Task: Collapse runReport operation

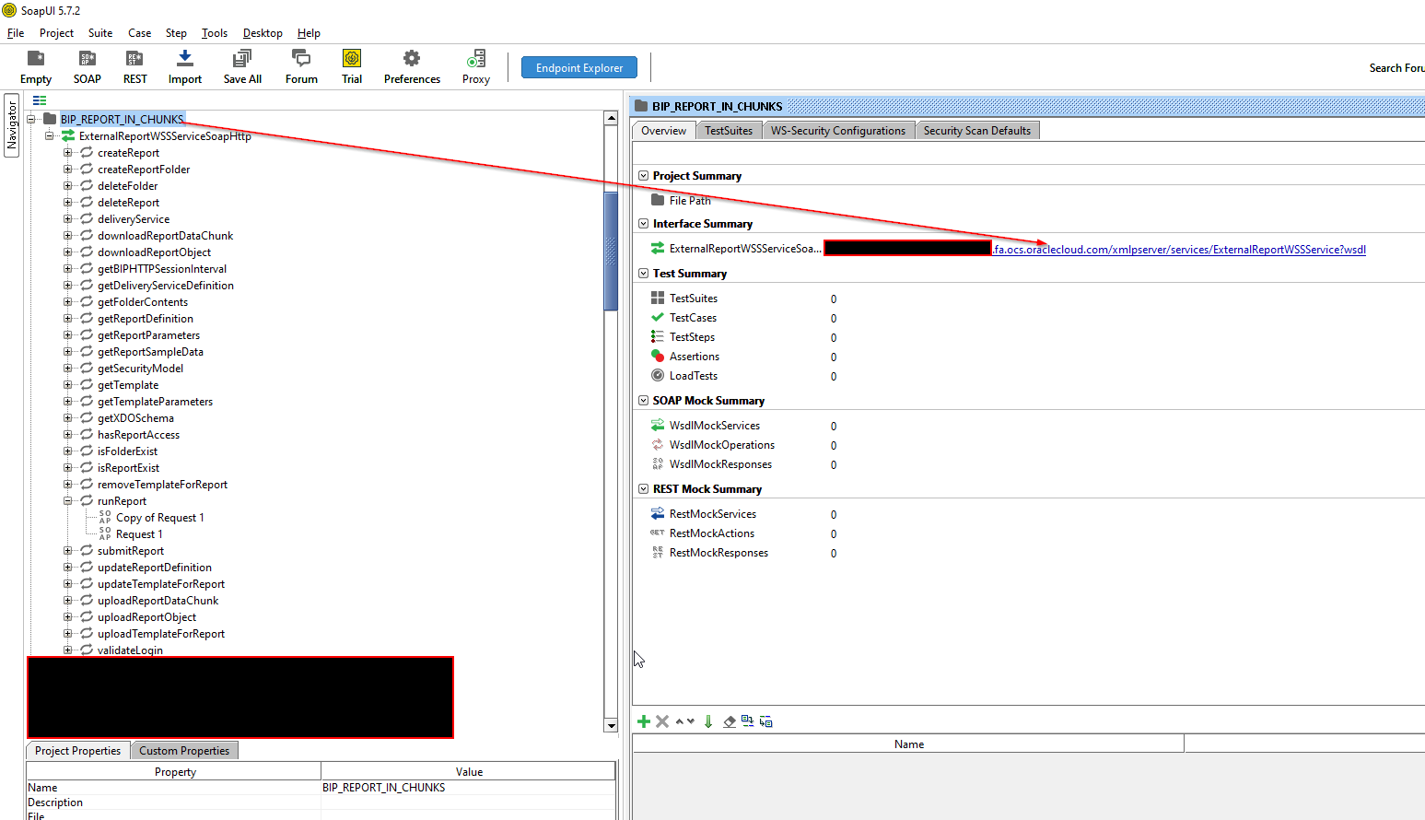Action: (67, 500)
